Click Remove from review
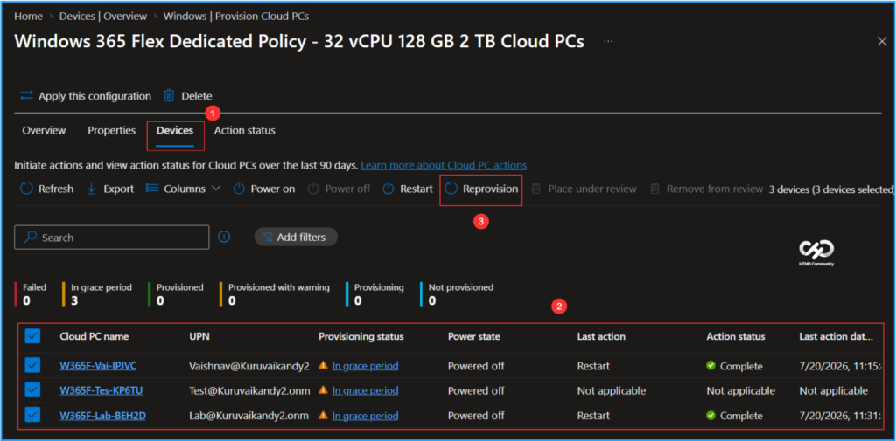This screenshot has width=896, height=441. [707, 189]
